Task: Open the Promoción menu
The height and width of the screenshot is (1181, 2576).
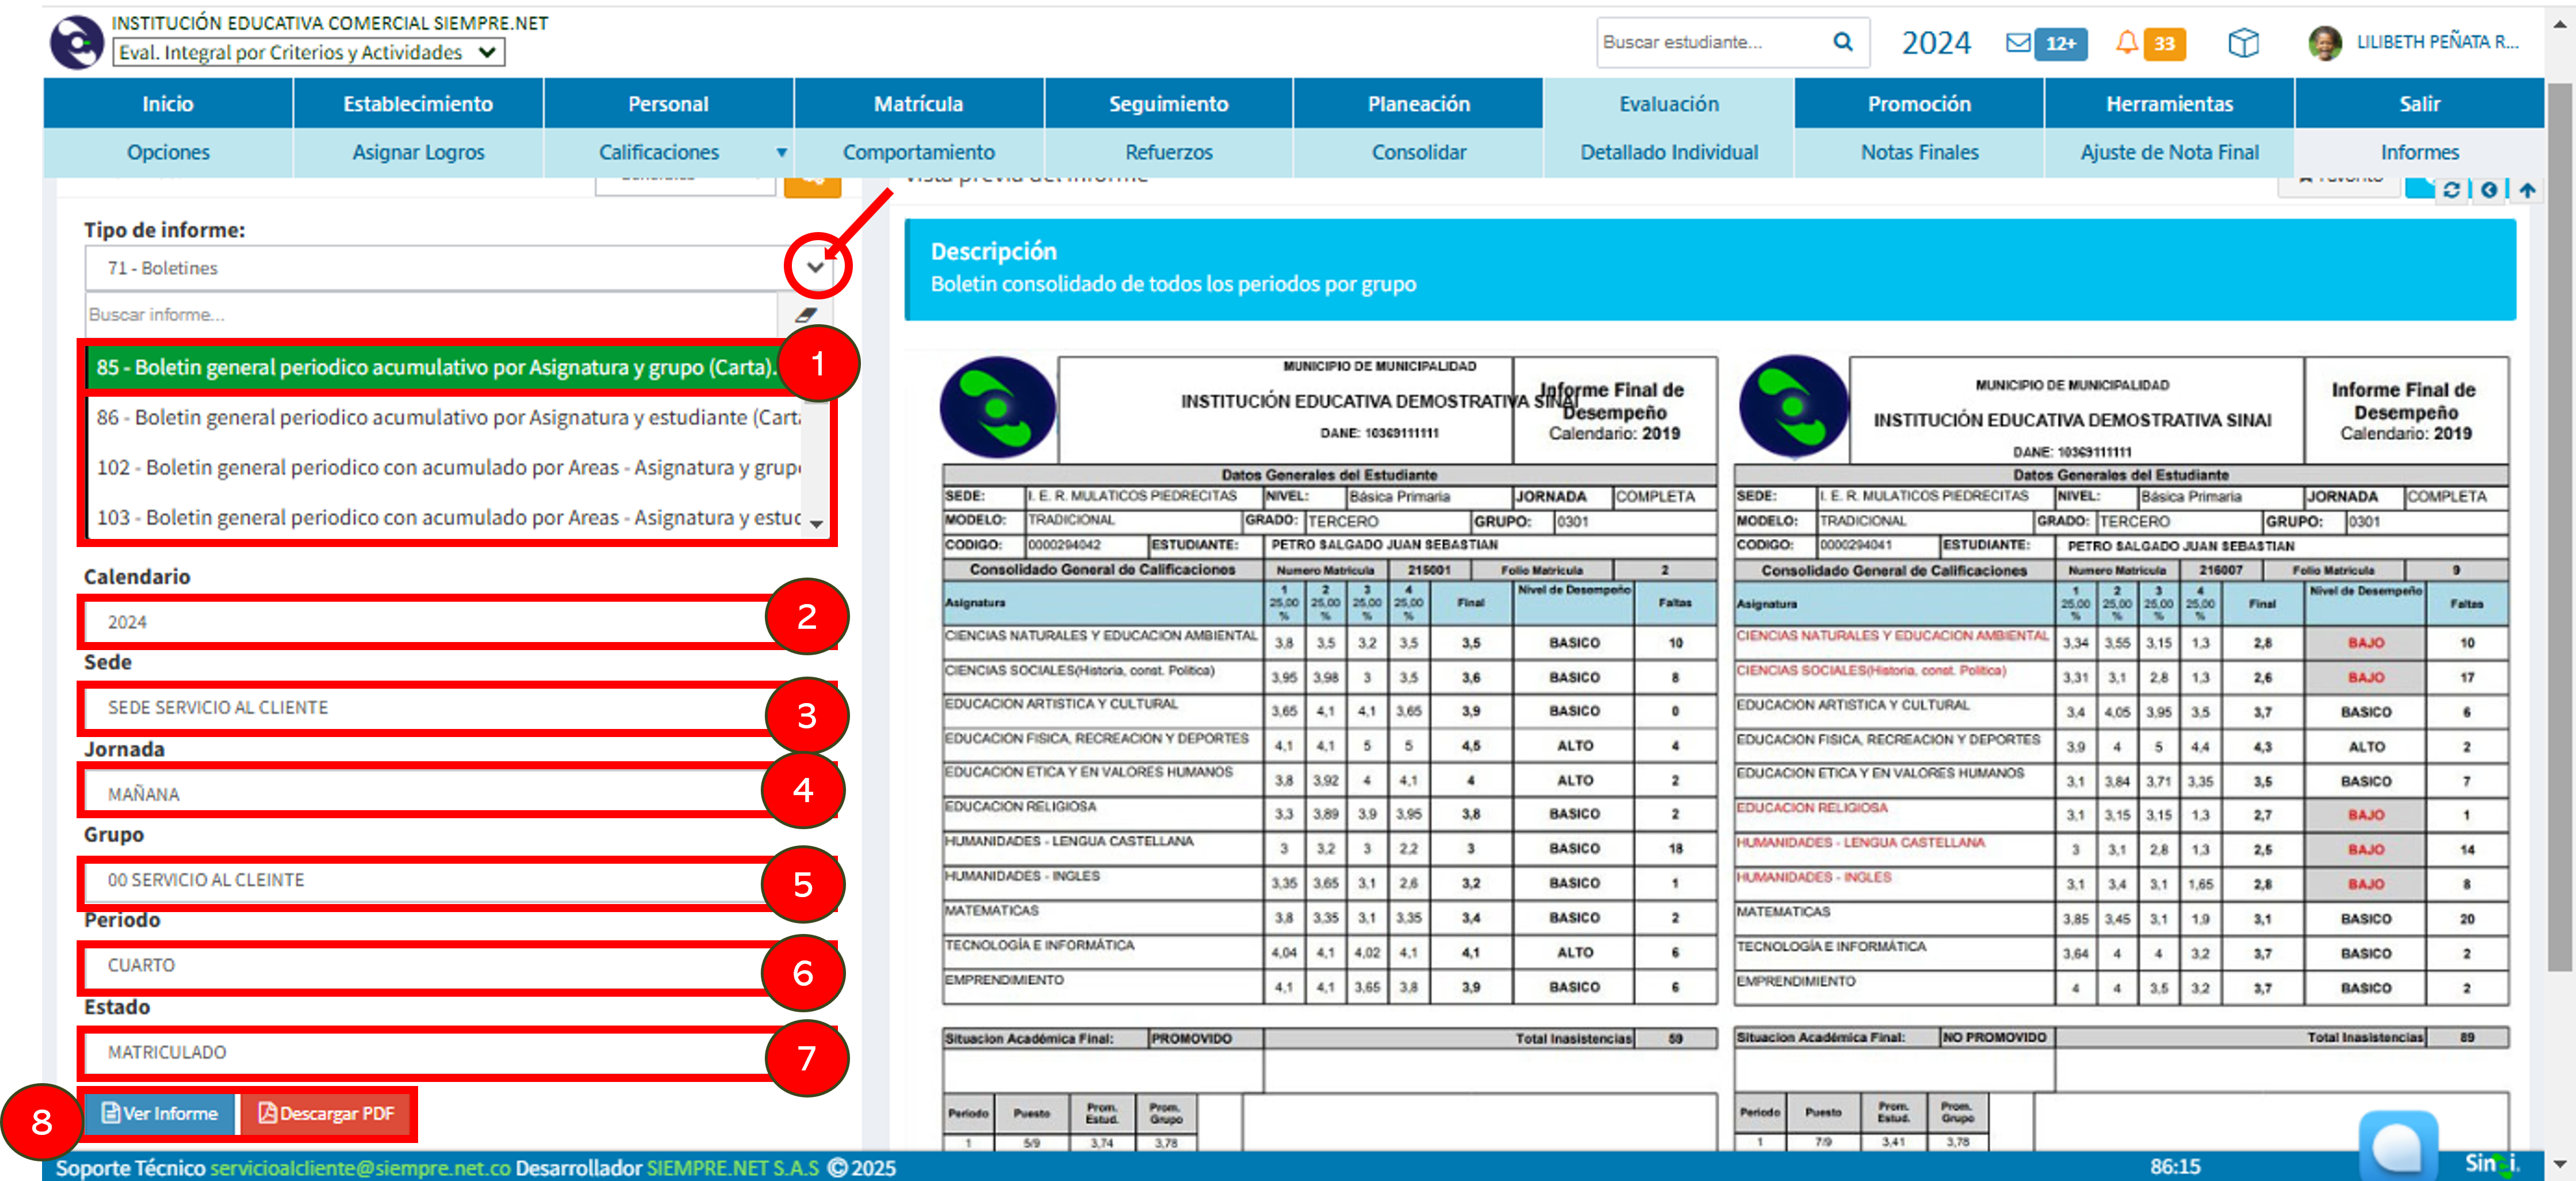Action: (x=1919, y=103)
